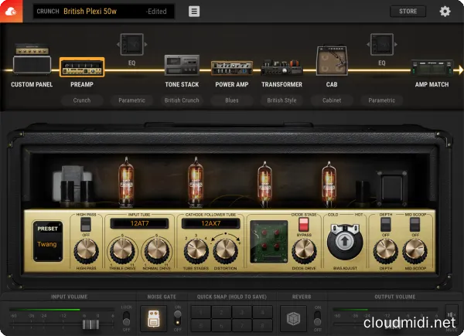Click the British Crunch tone stack label
This screenshot has width=464, height=336.
(x=182, y=100)
